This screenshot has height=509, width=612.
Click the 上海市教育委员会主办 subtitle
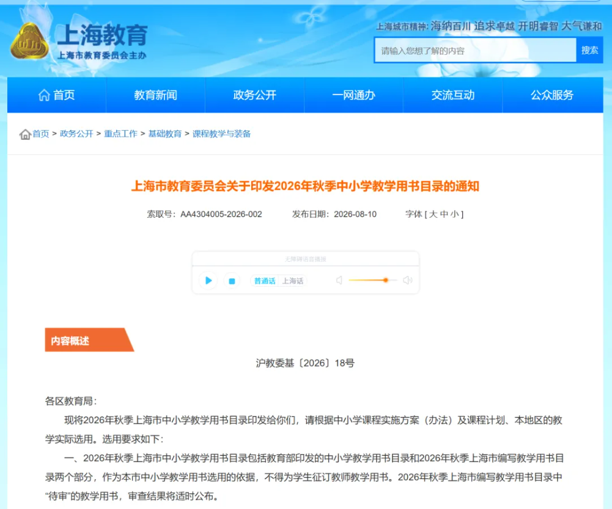click(x=102, y=56)
